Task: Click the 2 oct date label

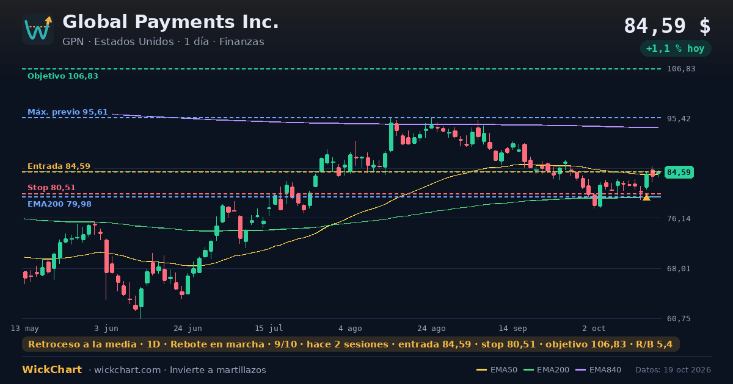Action: (594, 329)
